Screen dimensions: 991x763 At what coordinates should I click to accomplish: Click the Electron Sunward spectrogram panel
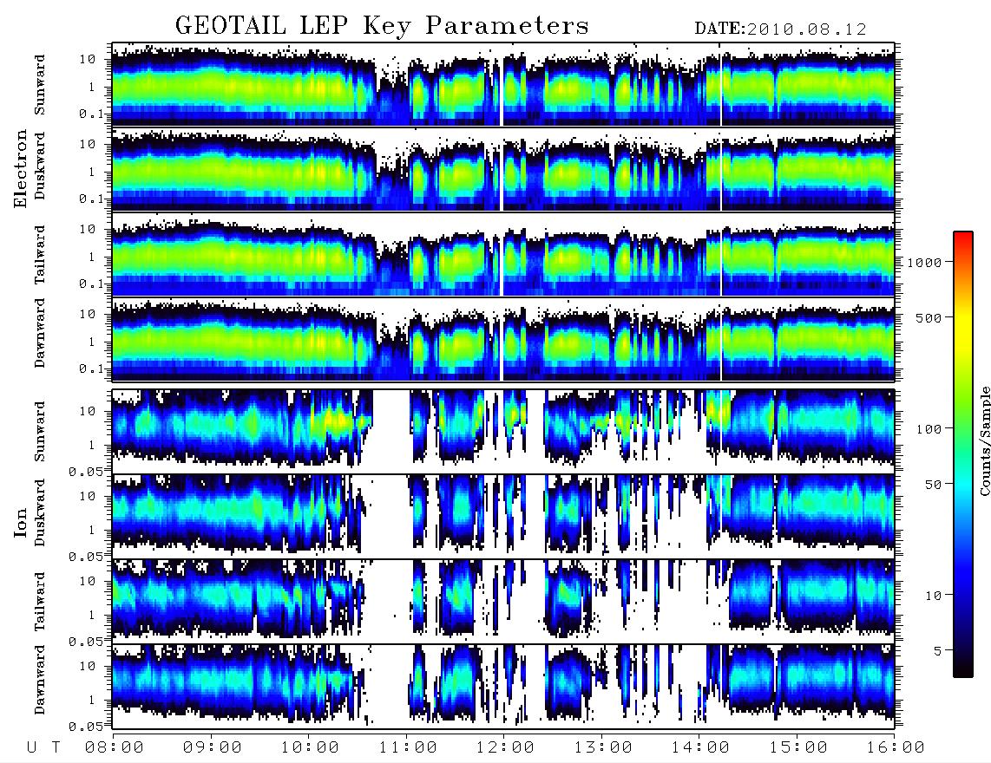click(503, 84)
